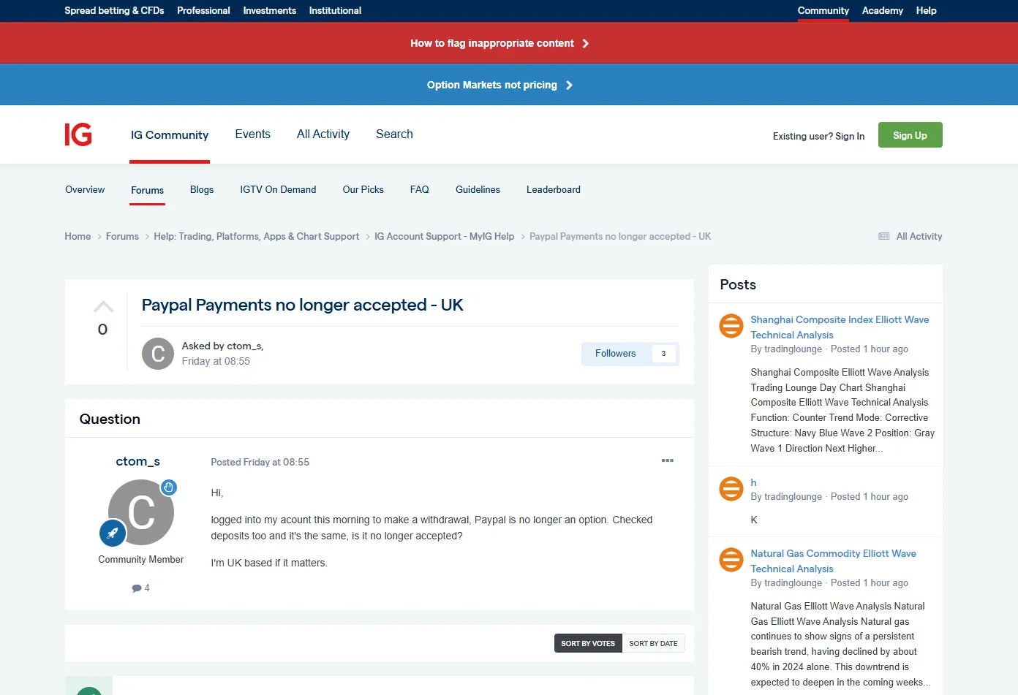
Task: Click the Followers button
Action: coord(630,354)
